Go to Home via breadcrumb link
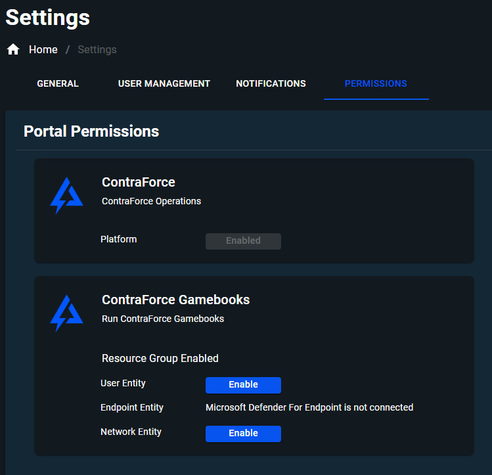The height and width of the screenshot is (475, 492). (x=43, y=49)
